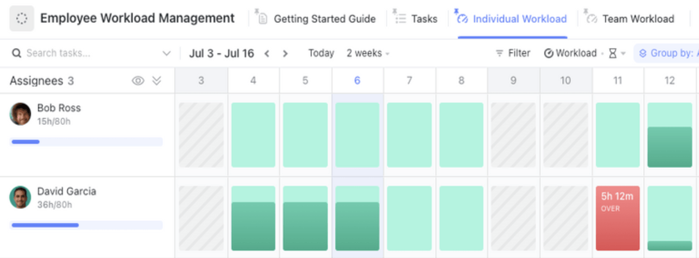This screenshot has width=699, height=258.
Task: Click David Garcia's avatar photo
Action: (x=20, y=197)
